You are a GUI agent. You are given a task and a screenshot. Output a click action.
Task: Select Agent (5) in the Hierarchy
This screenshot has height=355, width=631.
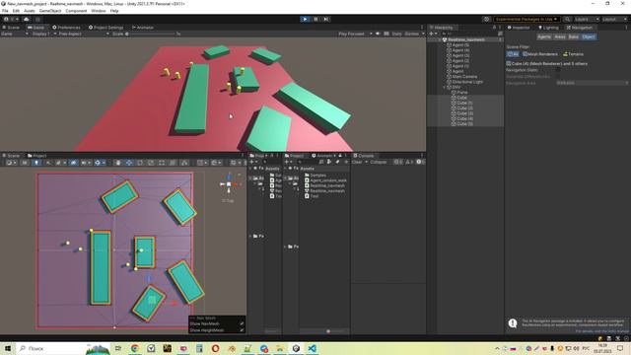pos(460,45)
